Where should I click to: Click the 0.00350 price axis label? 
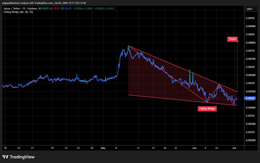point(250,116)
